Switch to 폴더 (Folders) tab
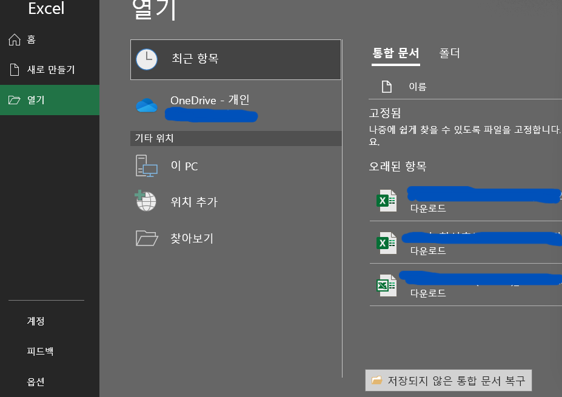 [x=449, y=53]
